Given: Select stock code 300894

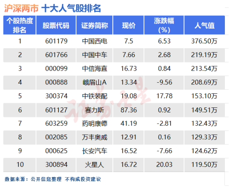Looking at the screenshot, I should [56, 164].
